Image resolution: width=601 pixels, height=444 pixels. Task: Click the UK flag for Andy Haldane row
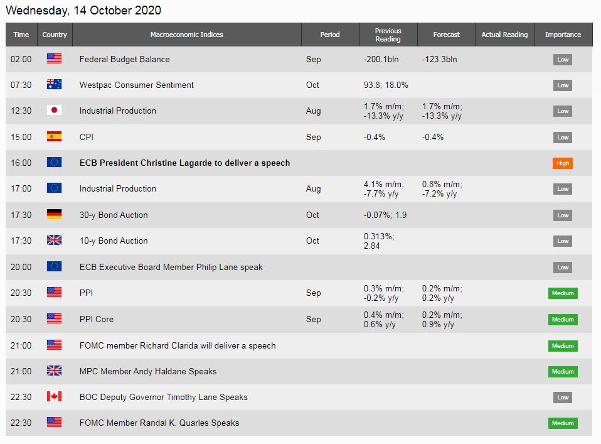(54, 371)
